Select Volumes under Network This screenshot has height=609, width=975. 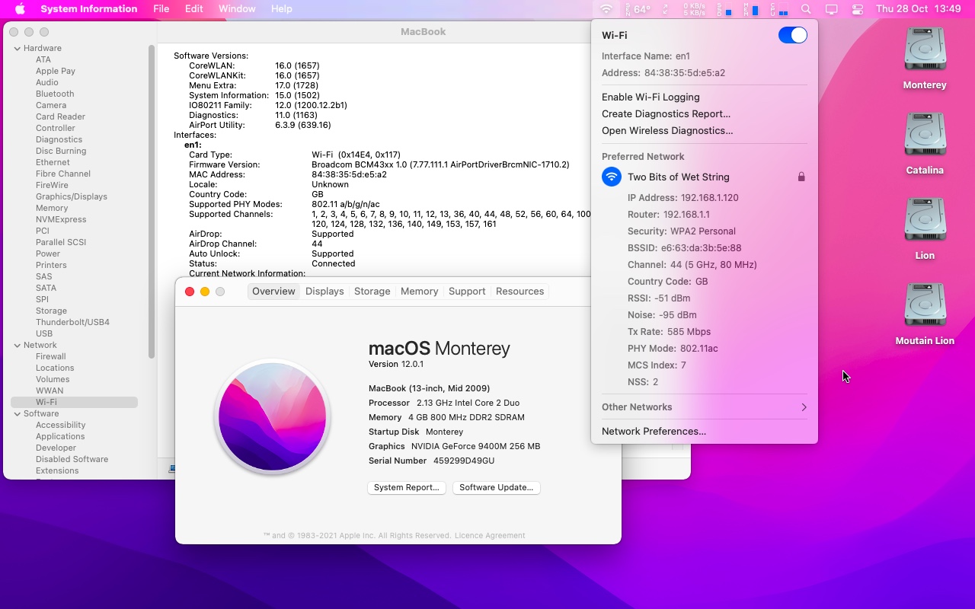pyautogui.click(x=53, y=379)
